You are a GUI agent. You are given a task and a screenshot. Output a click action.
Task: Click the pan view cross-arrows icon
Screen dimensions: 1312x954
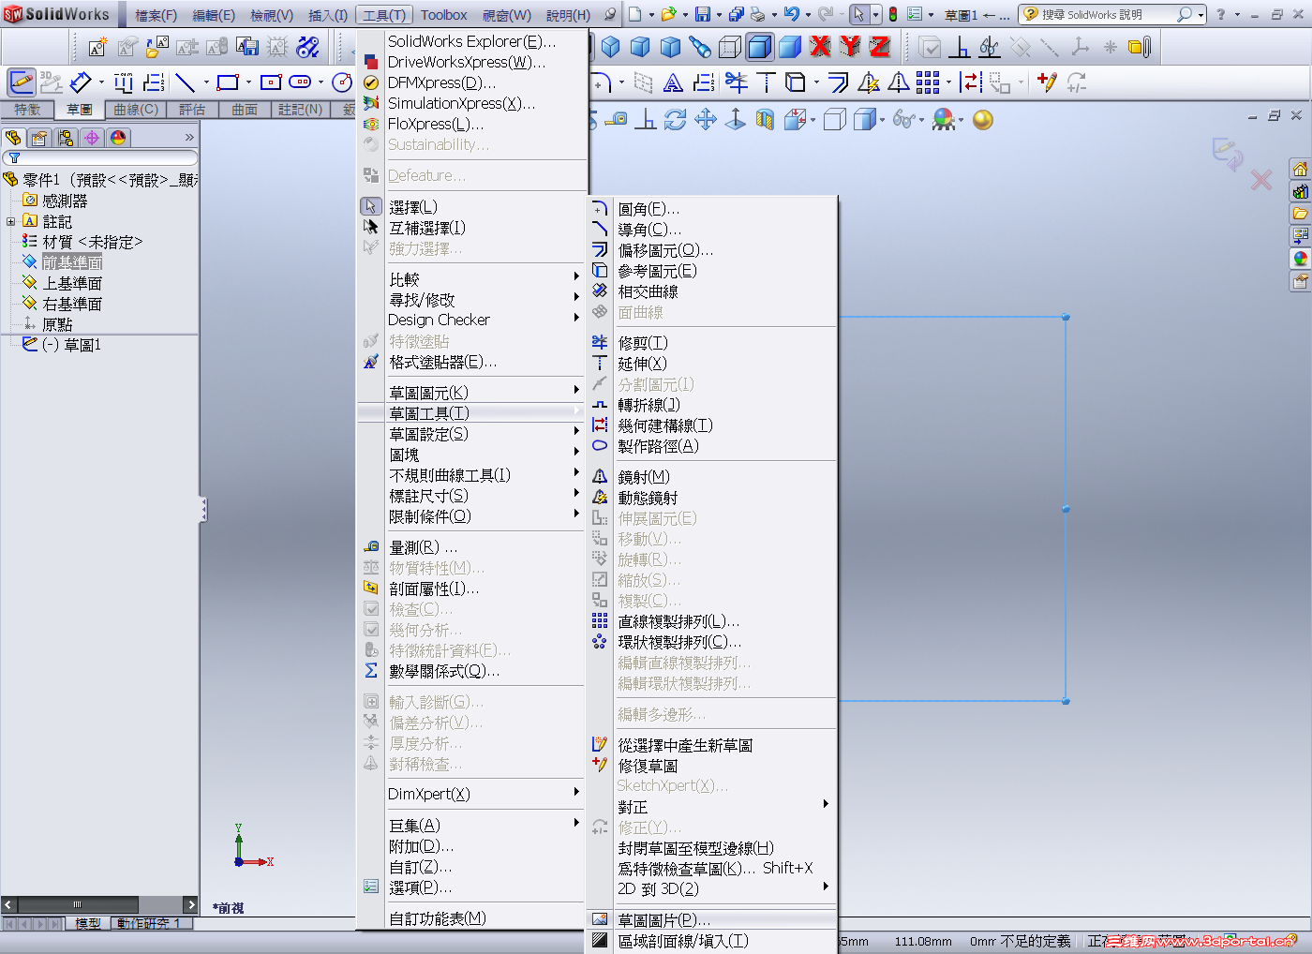click(x=706, y=120)
